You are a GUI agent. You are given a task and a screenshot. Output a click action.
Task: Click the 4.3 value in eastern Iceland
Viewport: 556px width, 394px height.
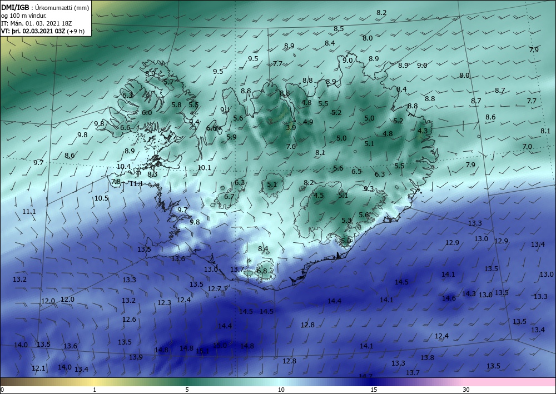[x=423, y=131]
